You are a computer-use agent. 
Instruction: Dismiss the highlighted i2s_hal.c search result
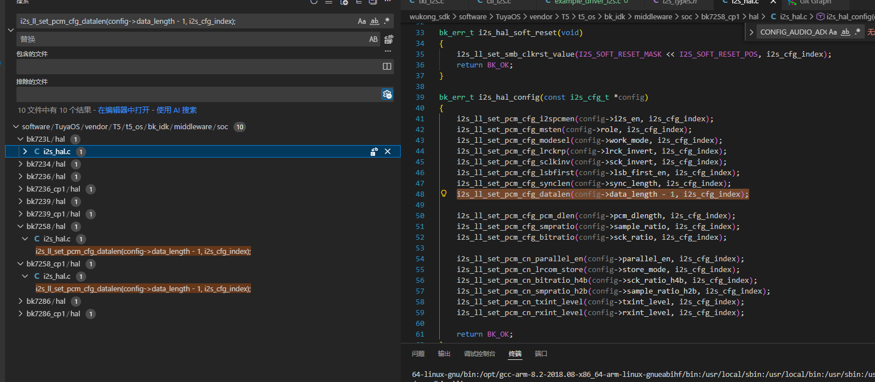[388, 151]
